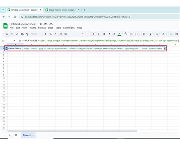Open the View menu
Viewport: 180px width, 145px height.
(x=25, y=28)
